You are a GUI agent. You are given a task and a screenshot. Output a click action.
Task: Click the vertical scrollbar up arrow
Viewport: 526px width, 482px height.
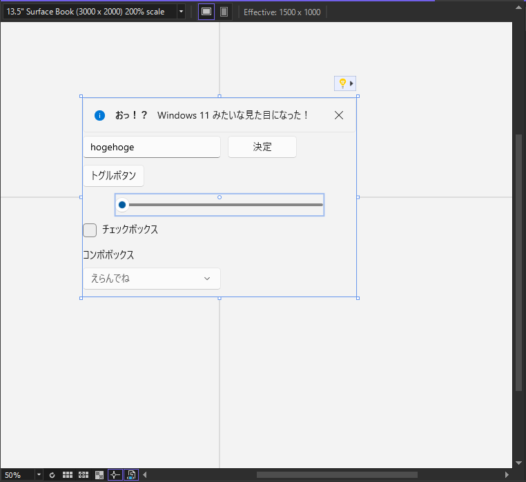(x=518, y=8)
